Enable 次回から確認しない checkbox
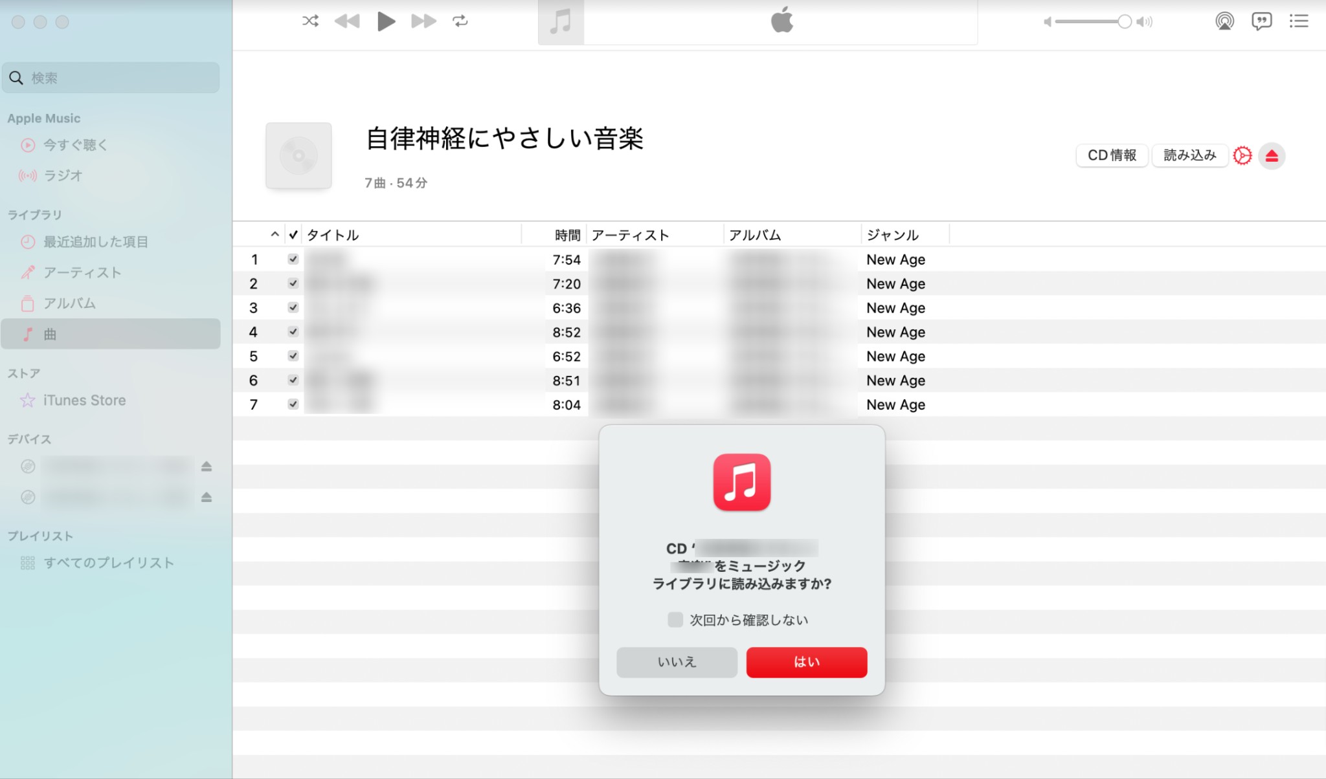The image size is (1326, 779). coord(675,620)
